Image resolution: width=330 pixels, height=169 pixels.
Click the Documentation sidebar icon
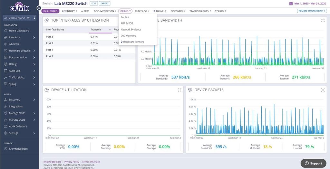(6, 57)
